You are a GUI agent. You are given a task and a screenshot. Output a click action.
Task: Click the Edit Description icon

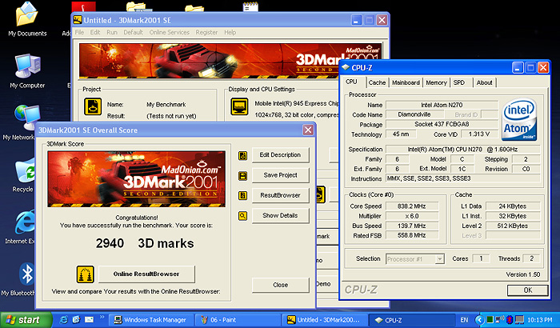243,155
